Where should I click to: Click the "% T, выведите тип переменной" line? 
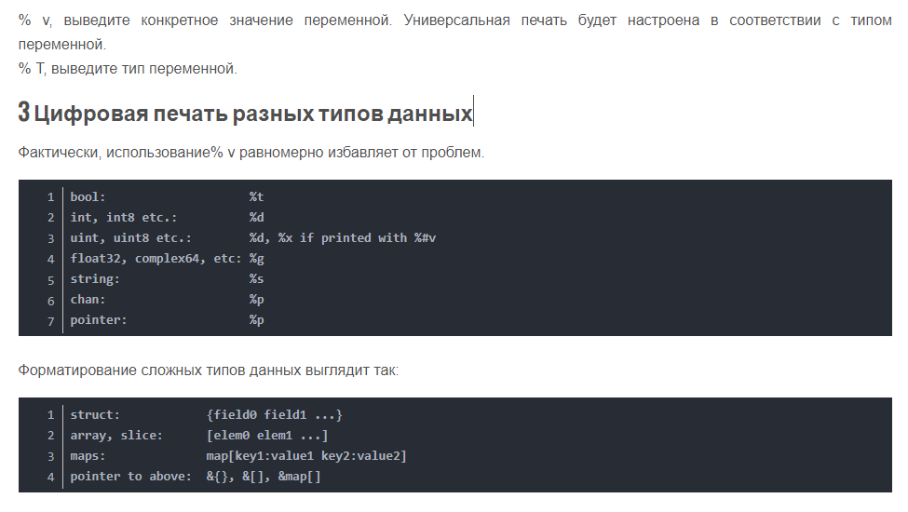[128, 68]
